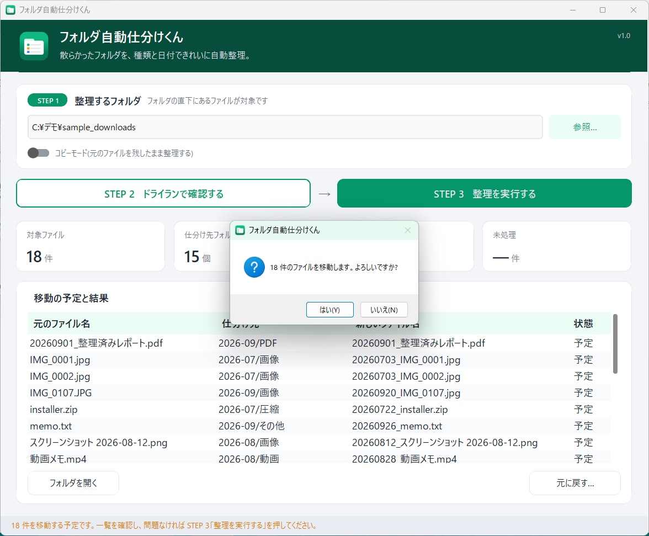Click destination 2026-09/PDF cell
Viewport: 649px width, 536px height.
point(247,343)
